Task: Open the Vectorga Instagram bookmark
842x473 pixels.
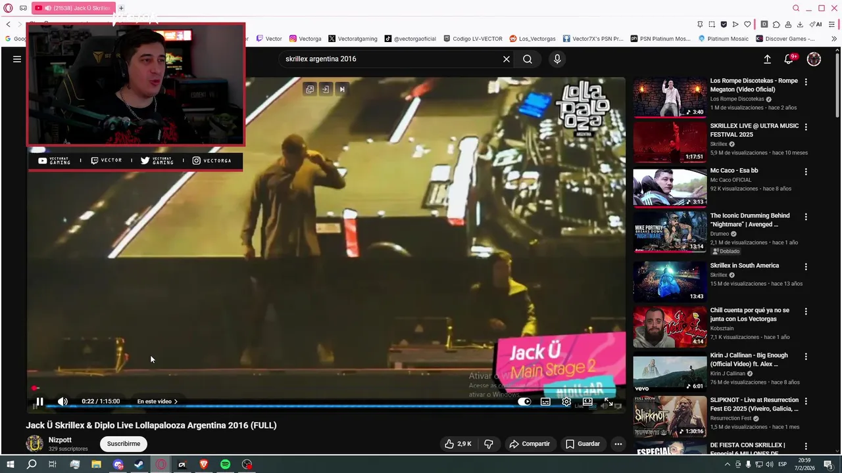Action: click(305, 39)
